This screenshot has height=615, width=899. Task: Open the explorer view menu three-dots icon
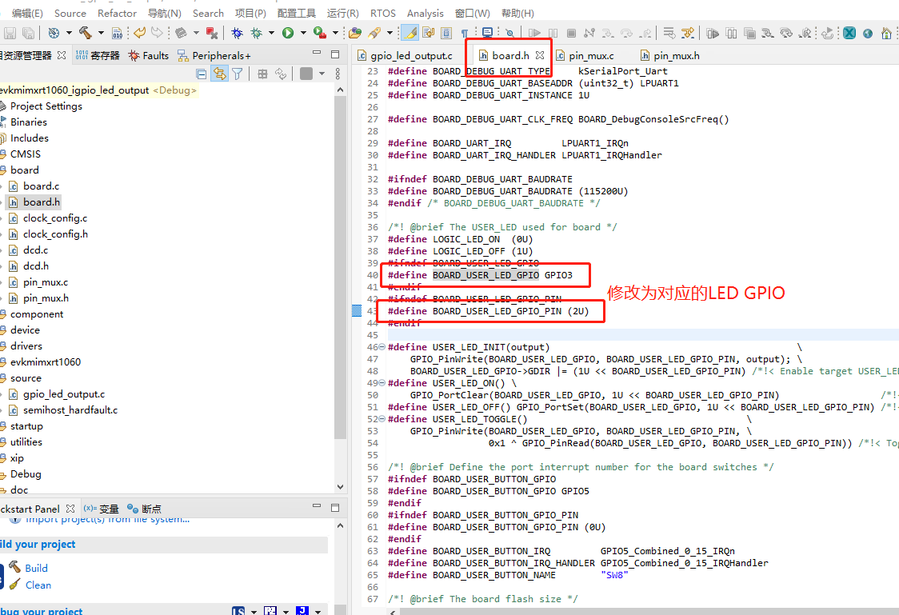click(338, 74)
